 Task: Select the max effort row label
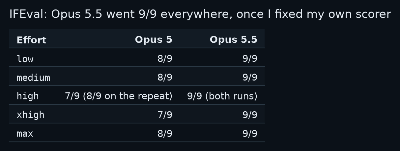(25, 134)
